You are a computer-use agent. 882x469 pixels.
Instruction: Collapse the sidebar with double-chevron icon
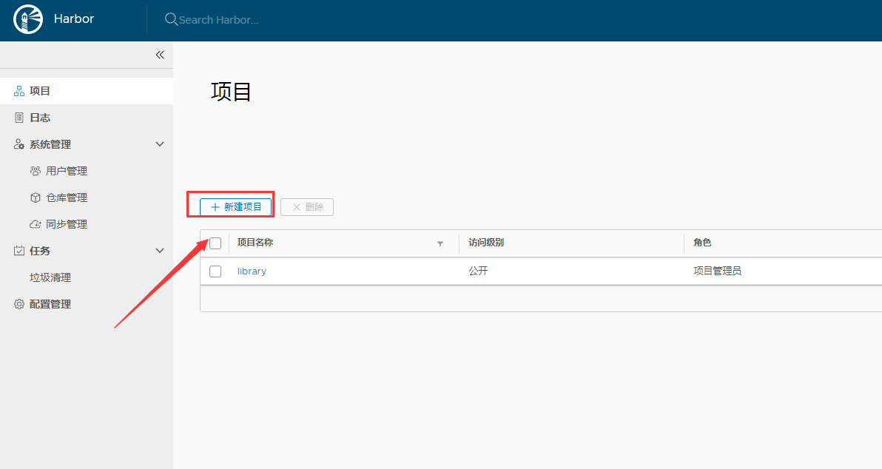(x=160, y=55)
